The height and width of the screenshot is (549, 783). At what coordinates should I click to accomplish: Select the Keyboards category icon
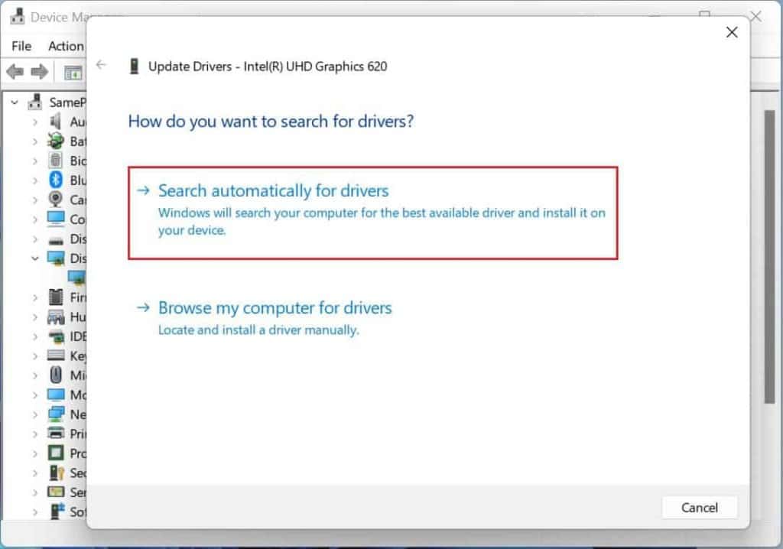[55, 356]
